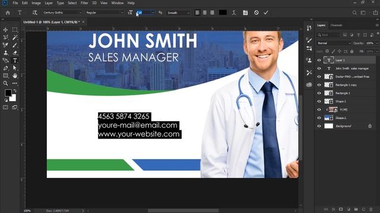This screenshot has height=213, width=380.
Task: Open the Edit Toolbar three-dots menu
Action: click(15, 83)
